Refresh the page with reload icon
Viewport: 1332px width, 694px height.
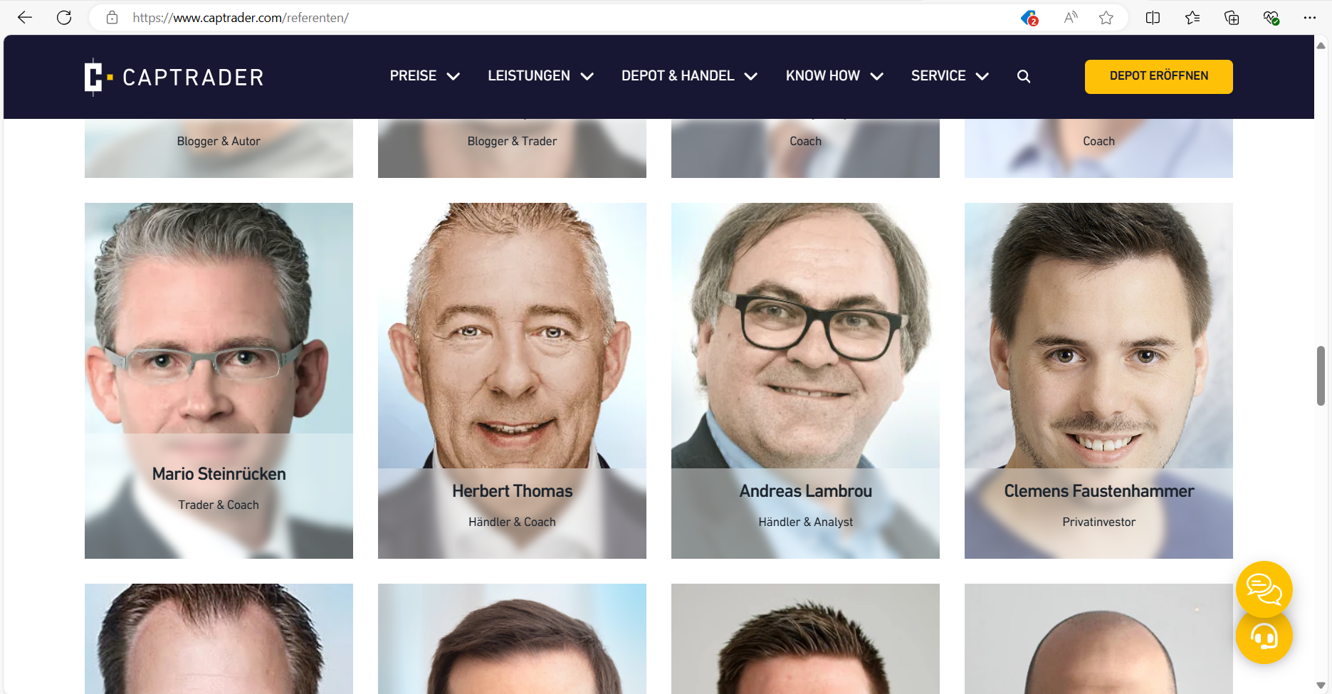pos(64,18)
